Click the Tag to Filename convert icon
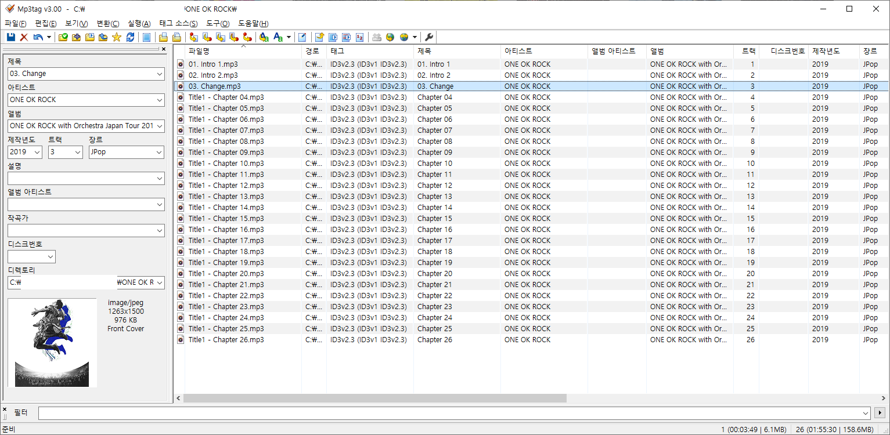Image resolution: width=890 pixels, height=435 pixels. click(193, 37)
